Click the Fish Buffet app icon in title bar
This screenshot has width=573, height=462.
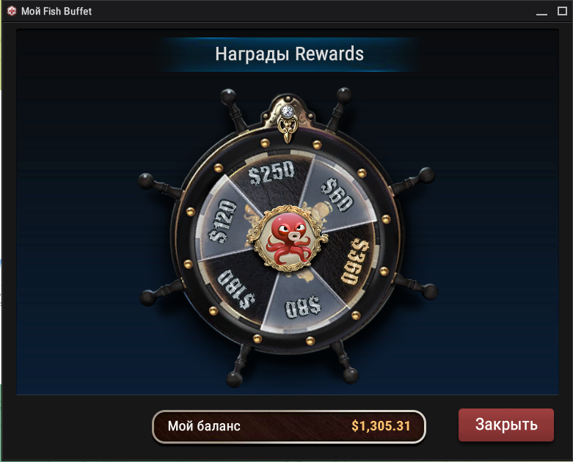click(x=12, y=11)
